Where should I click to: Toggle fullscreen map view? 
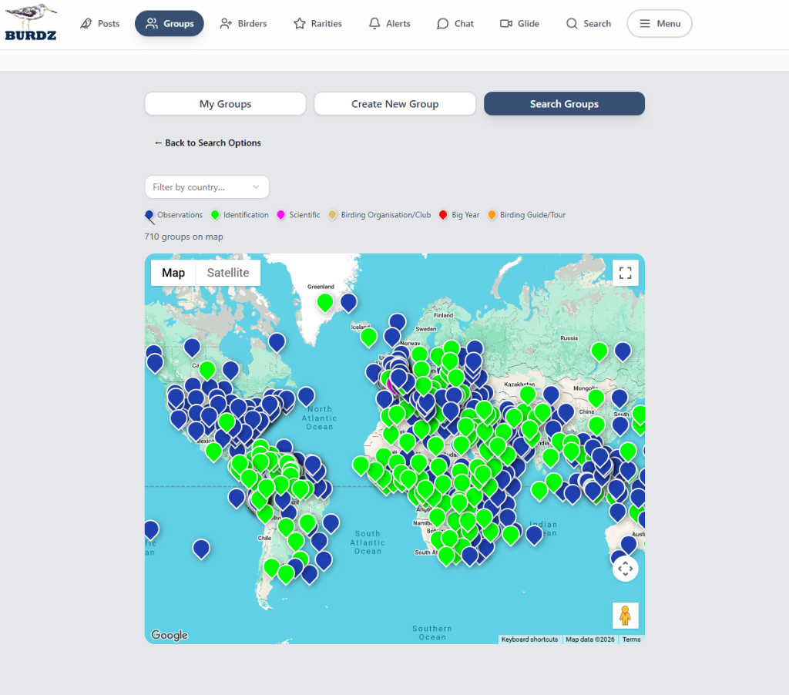[625, 273]
